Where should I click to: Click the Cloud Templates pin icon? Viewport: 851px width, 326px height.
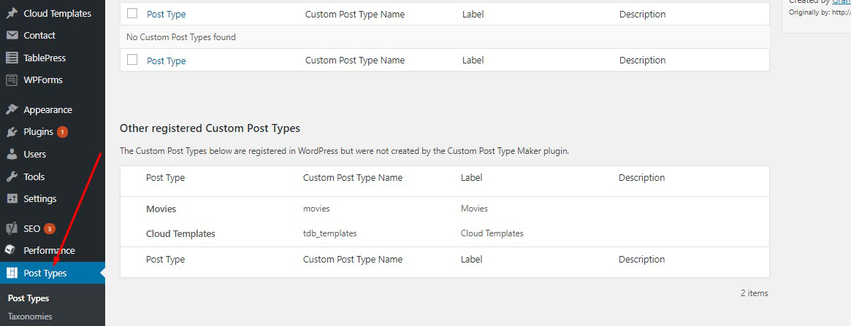(x=12, y=13)
